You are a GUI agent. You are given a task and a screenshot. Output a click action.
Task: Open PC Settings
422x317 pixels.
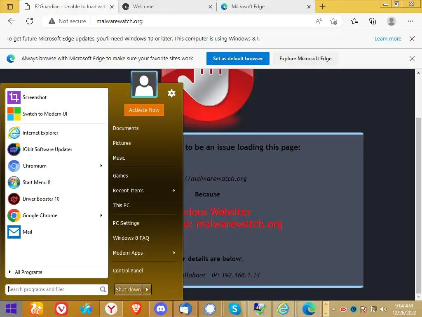pyautogui.click(x=126, y=223)
